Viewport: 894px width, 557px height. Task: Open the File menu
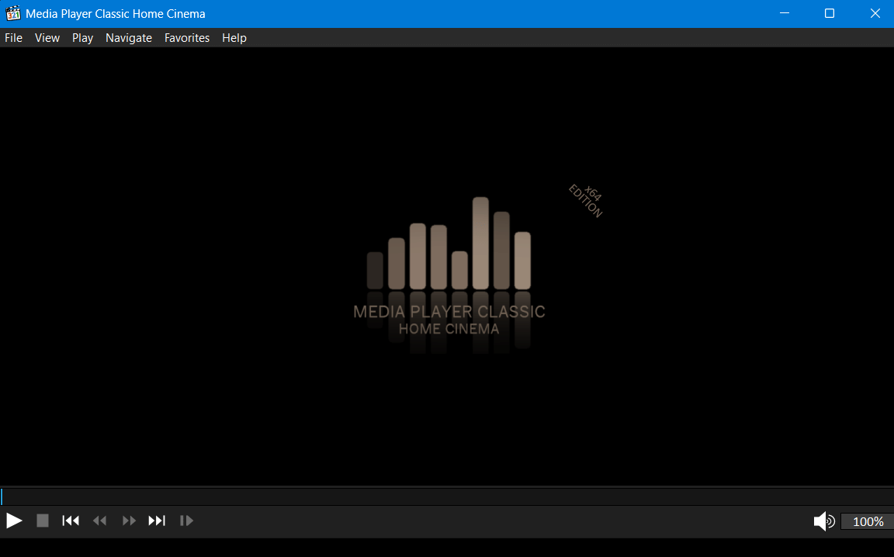point(14,38)
